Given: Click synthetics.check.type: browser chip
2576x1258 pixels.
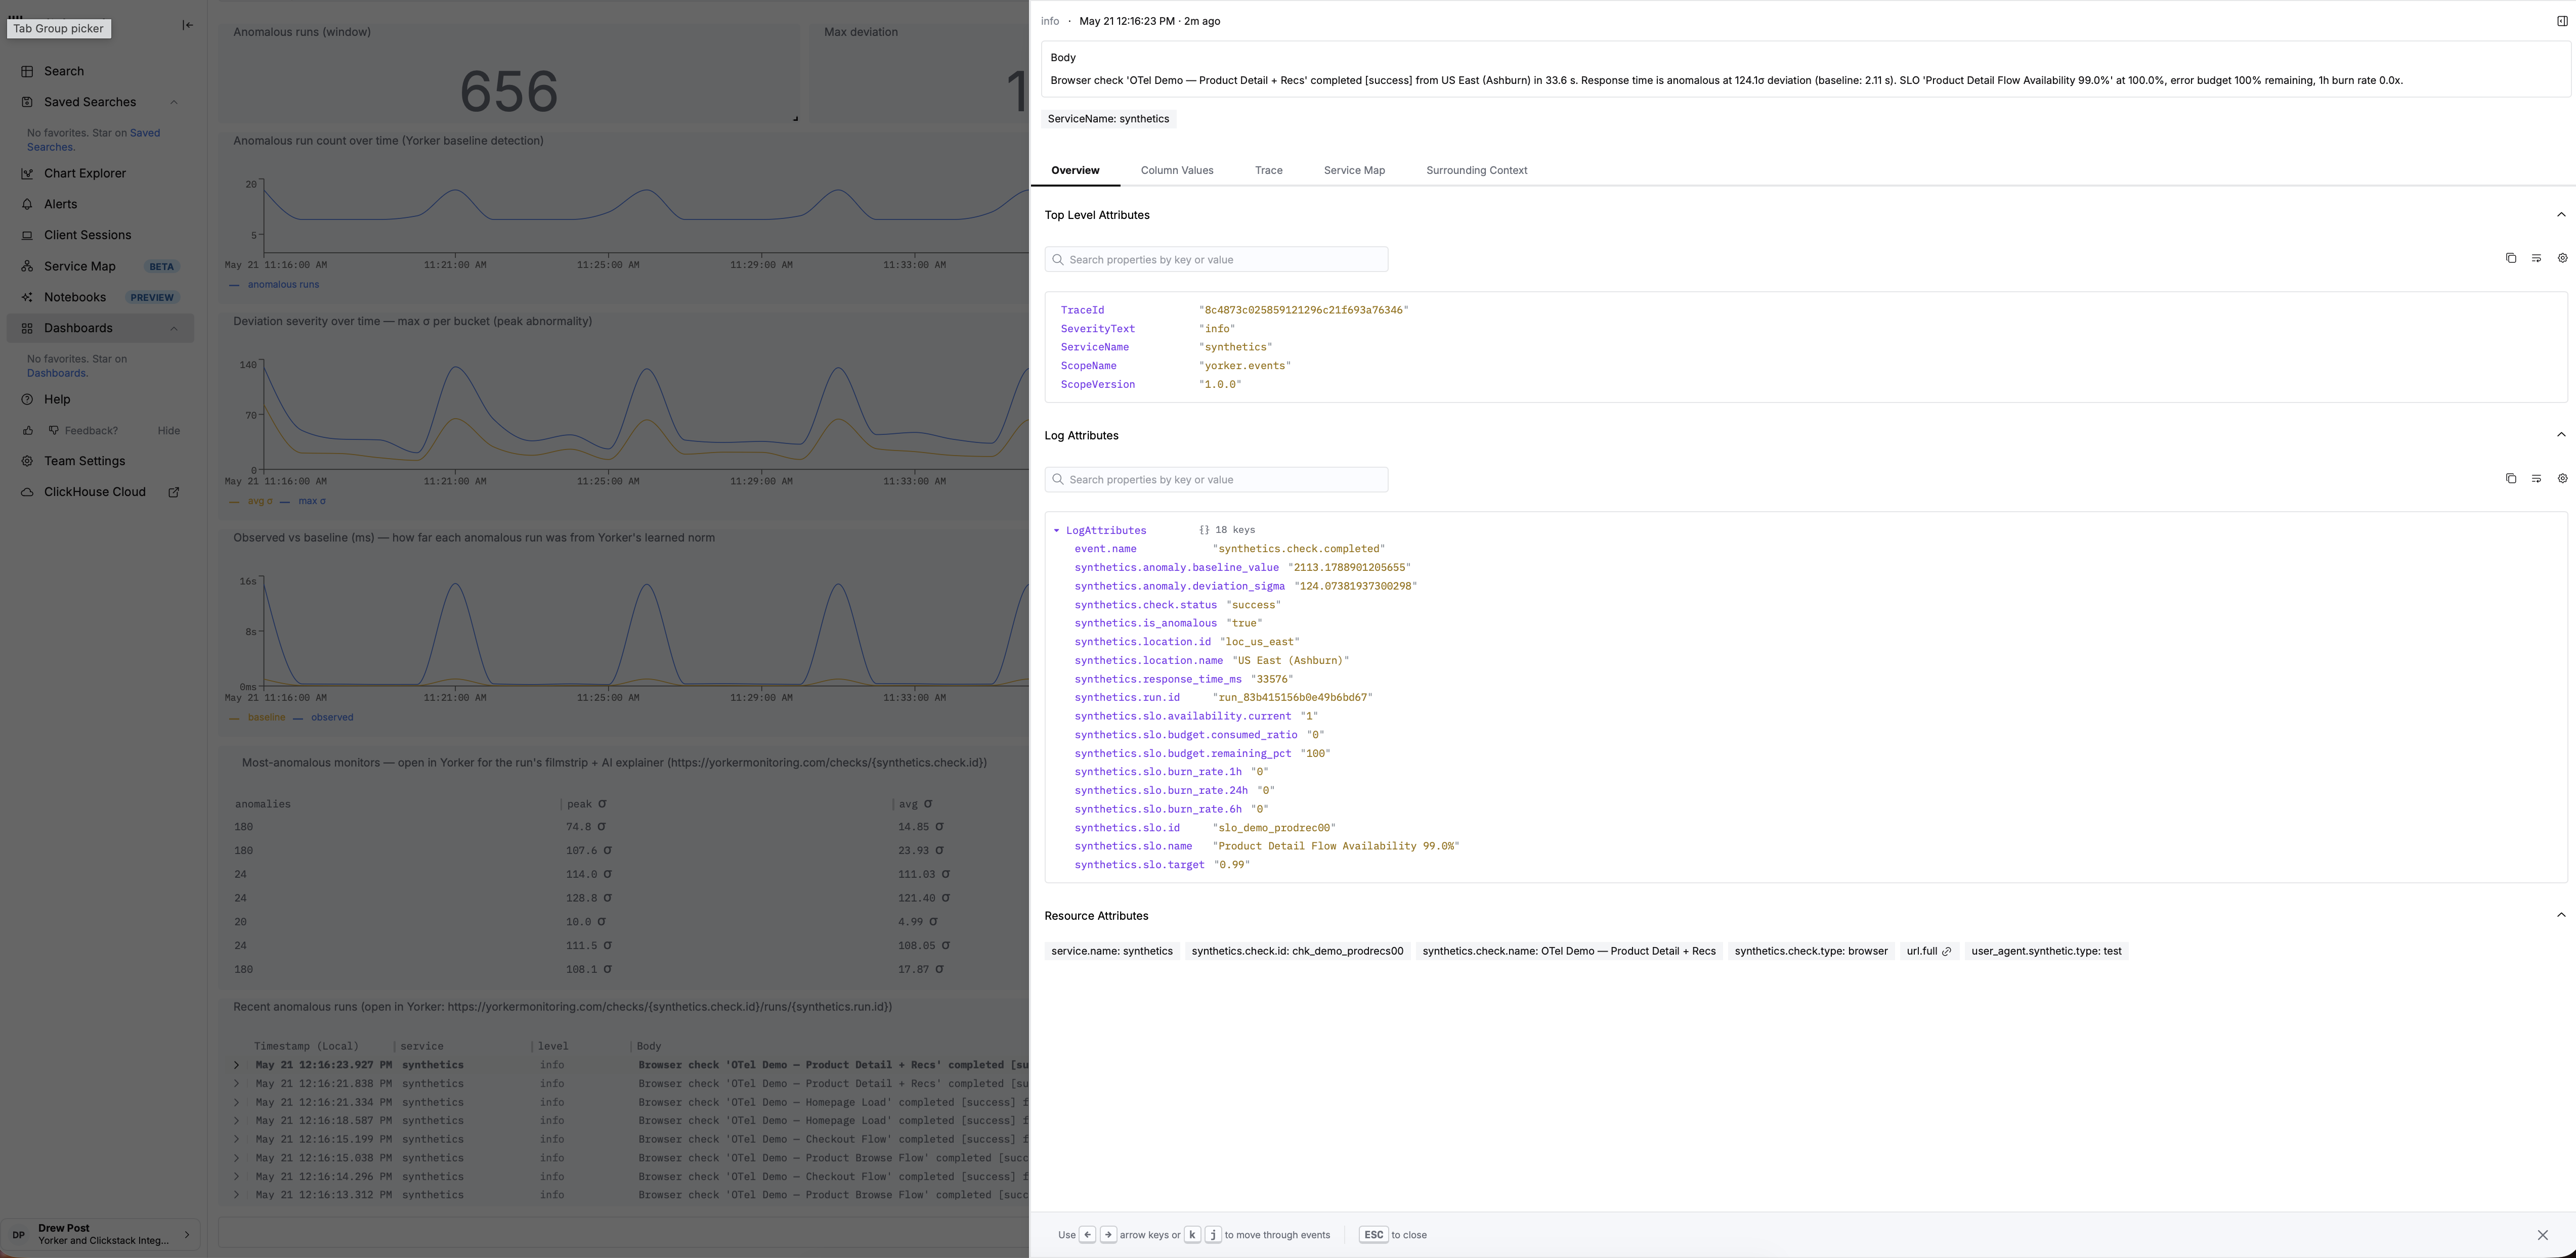Looking at the screenshot, I should tap(1810, 951).
